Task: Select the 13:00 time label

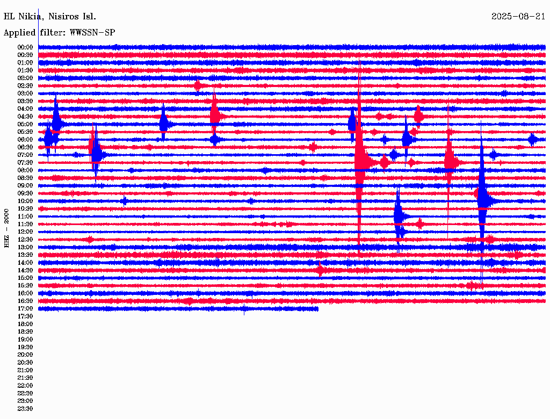Action: (25, 247)
